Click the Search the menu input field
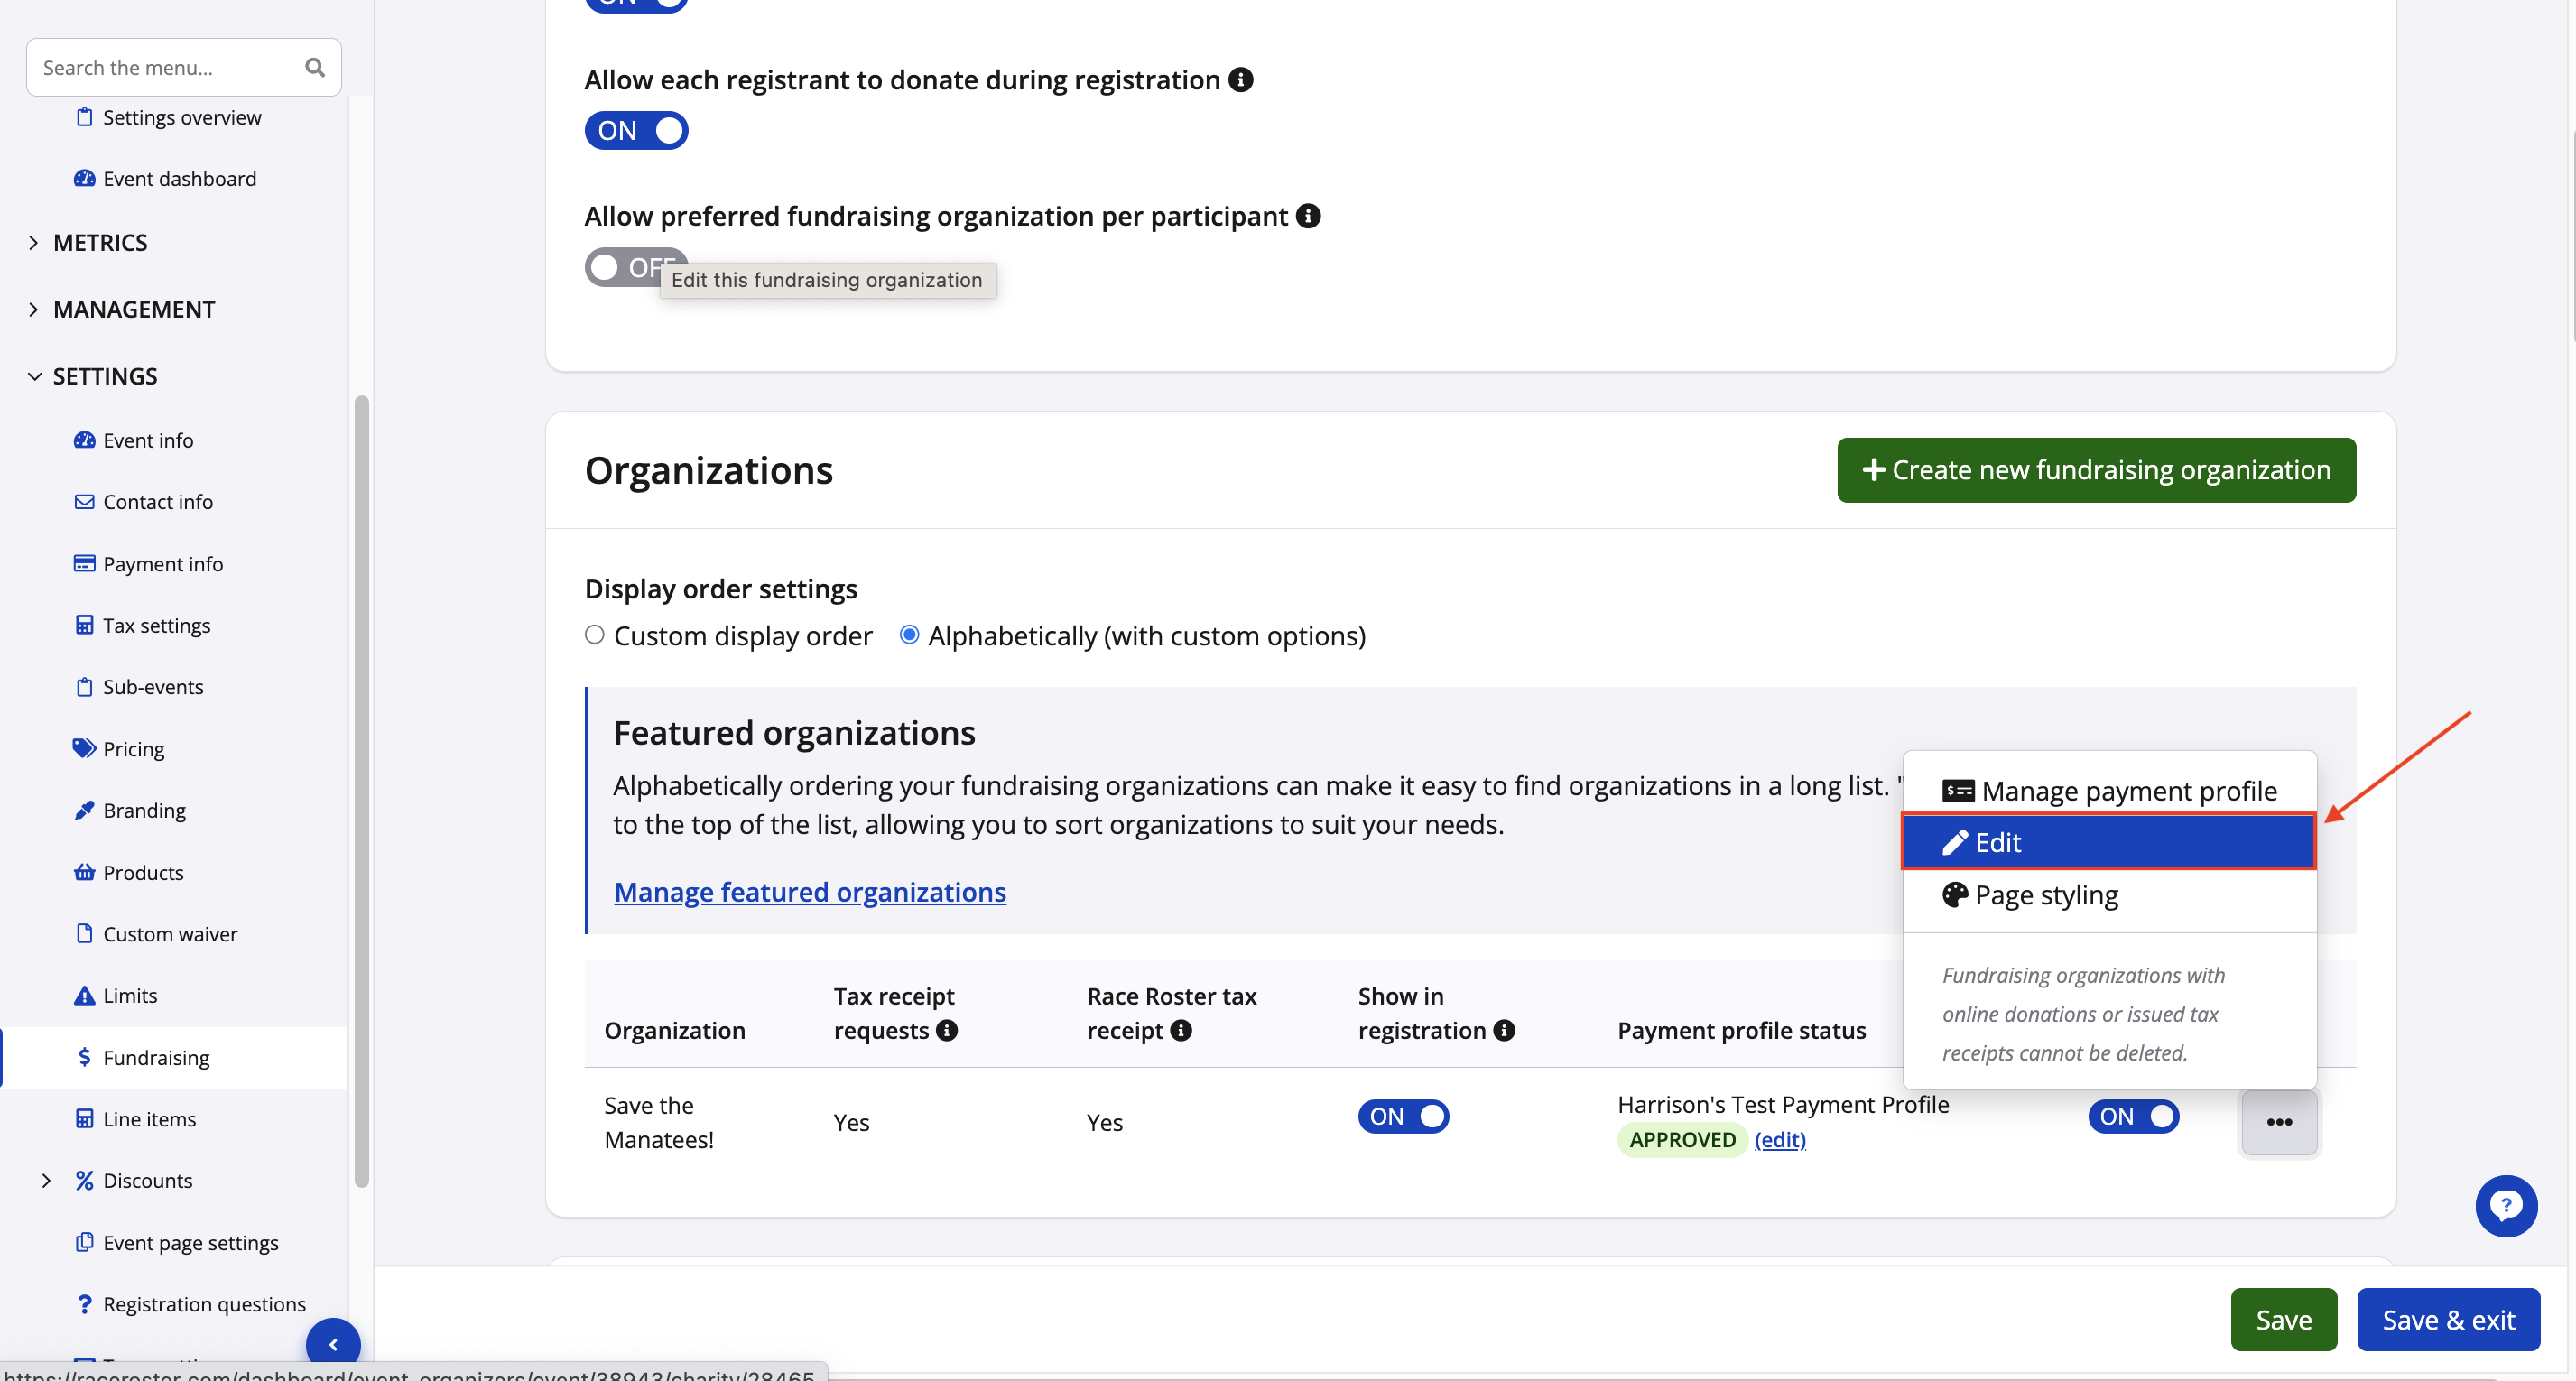Viewport: 2576px width, 1381px height. 165,68
